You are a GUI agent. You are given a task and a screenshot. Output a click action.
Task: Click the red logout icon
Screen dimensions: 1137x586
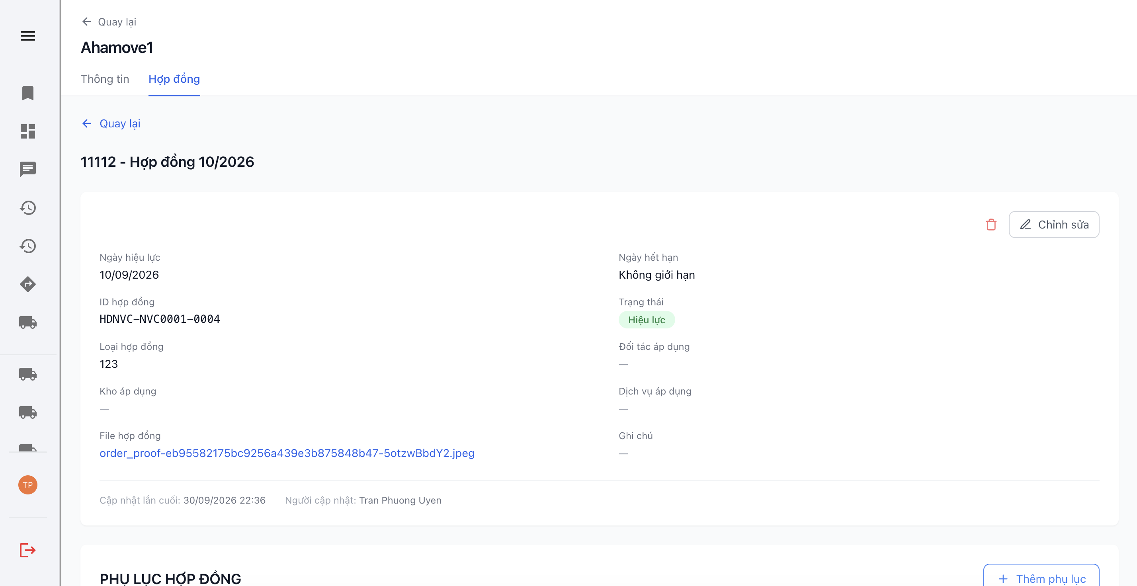[28, 550]
